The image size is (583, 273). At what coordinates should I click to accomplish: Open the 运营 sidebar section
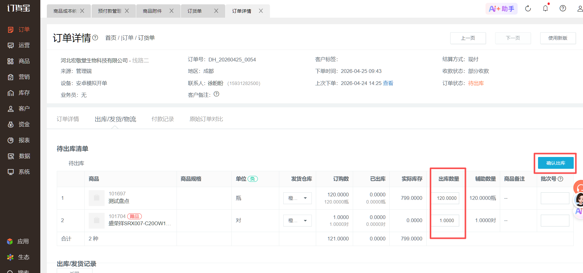point(19,45)
